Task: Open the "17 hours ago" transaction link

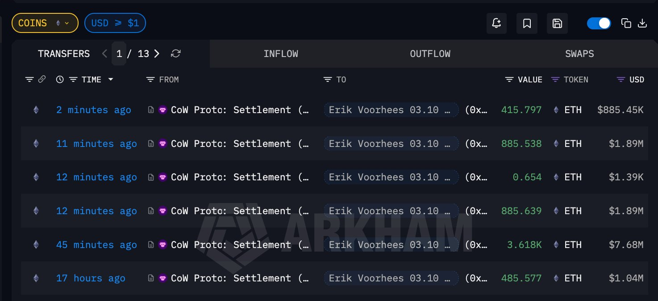Action: (x=91, y=278)
